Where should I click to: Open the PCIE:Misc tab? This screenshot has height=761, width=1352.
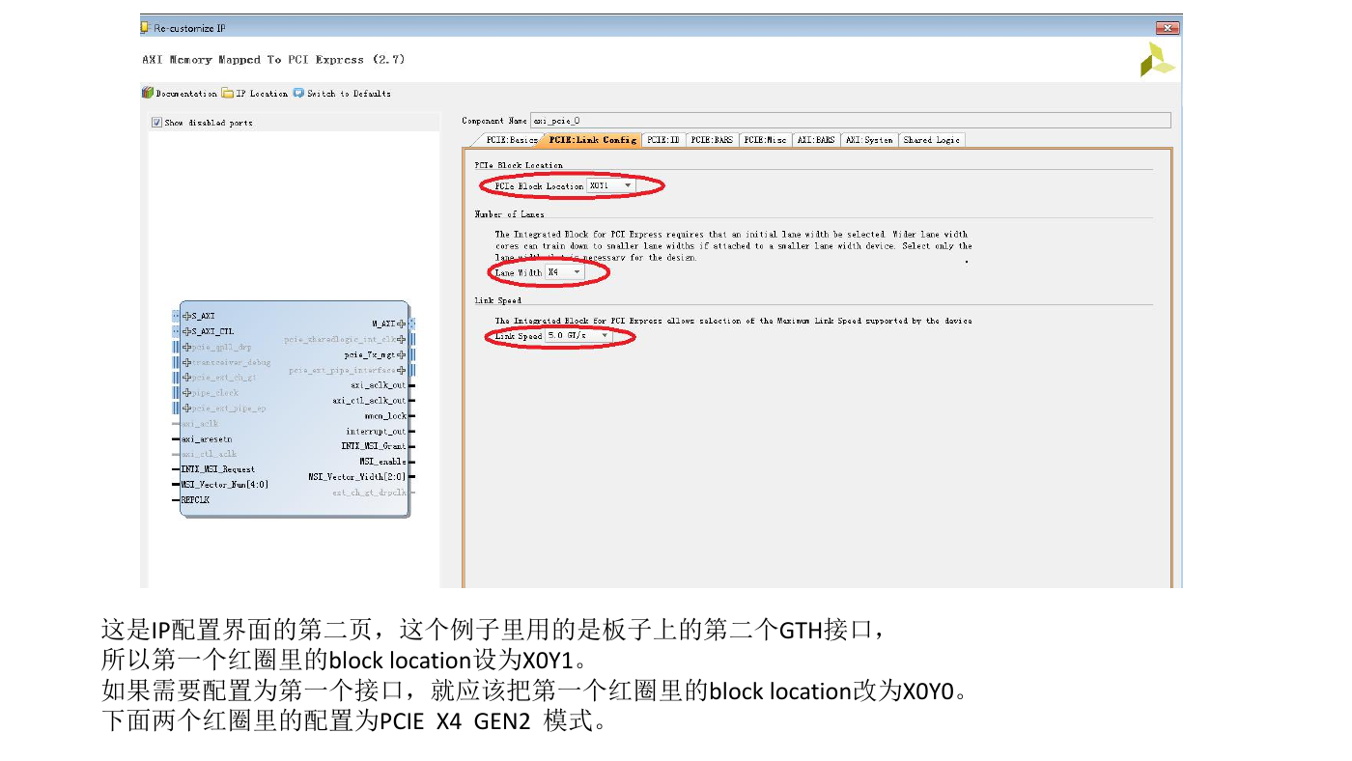tap(765, 140)
